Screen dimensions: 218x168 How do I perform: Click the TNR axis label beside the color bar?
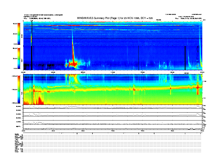coord(22,94)
